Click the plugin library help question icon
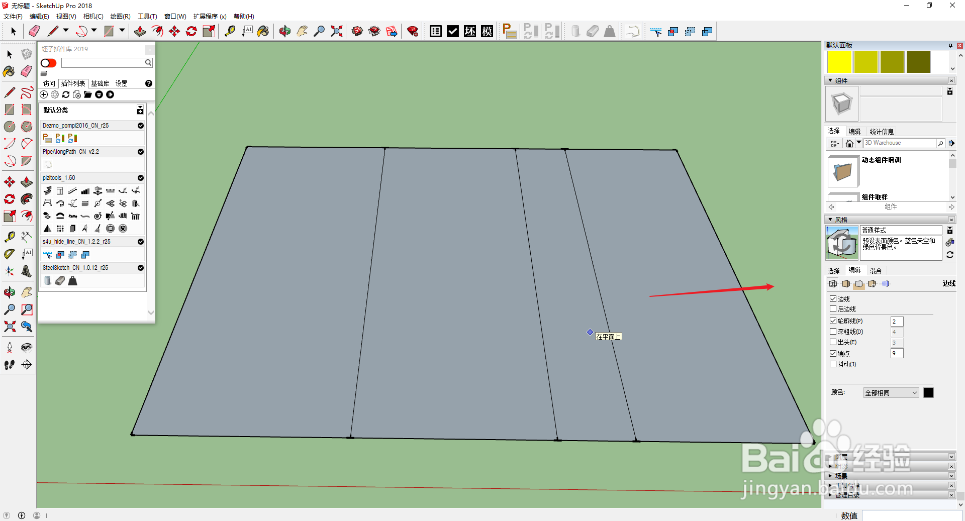Viewport: 965px width, 521px height. tap(149, 83)
